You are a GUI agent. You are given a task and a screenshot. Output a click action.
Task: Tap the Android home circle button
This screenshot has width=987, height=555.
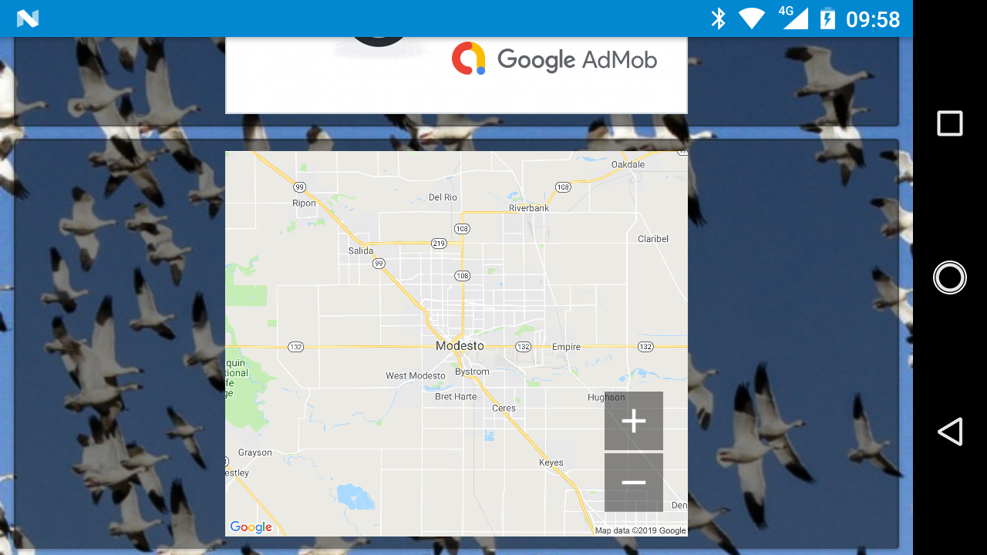point(950,277)
